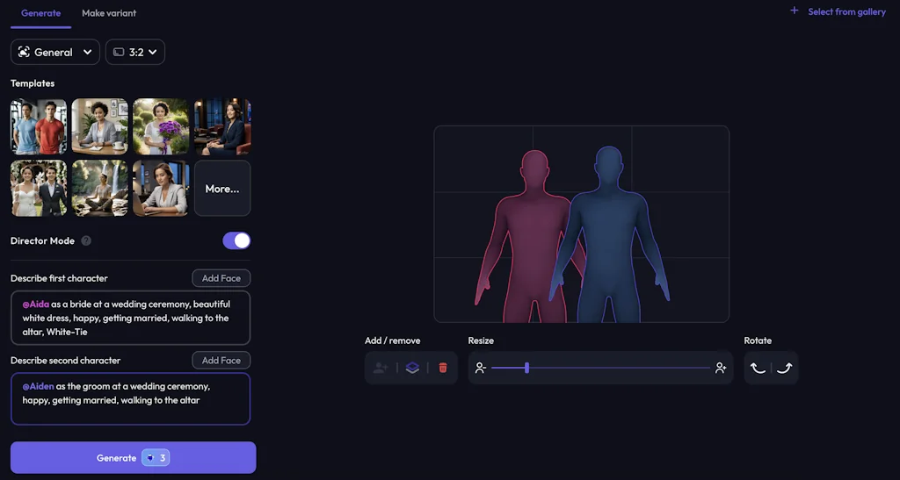Image resolution: width=900 pixels, height=480 pixels.
Task: Add Face for second character
Action: [221, 361]
